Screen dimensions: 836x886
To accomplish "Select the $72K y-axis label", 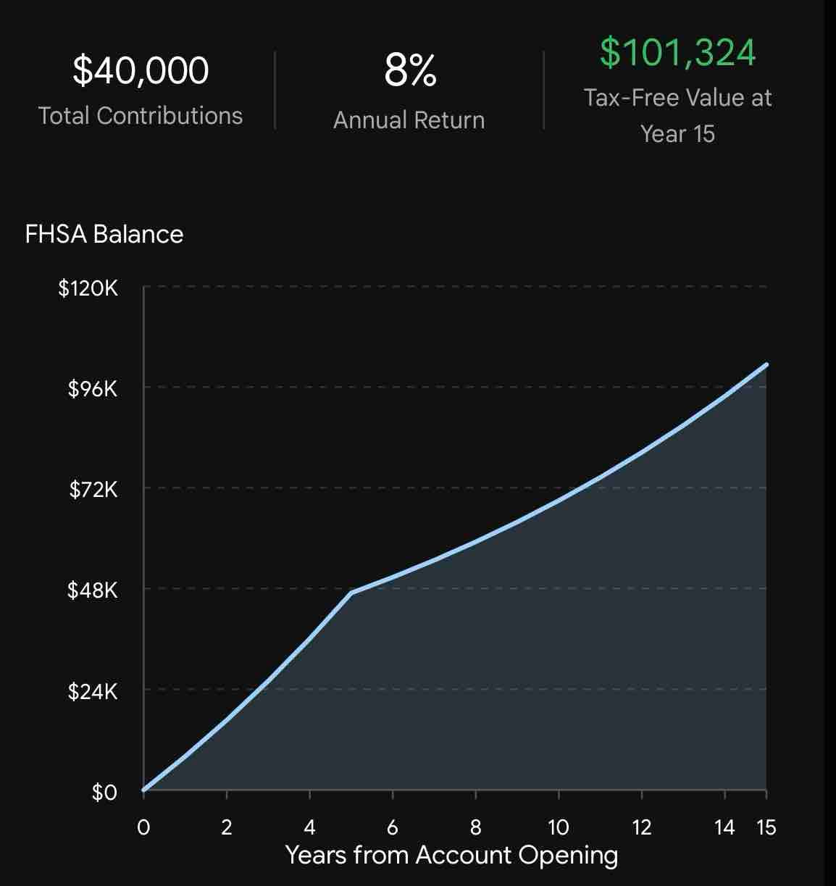I will click(x=93, y=490).
